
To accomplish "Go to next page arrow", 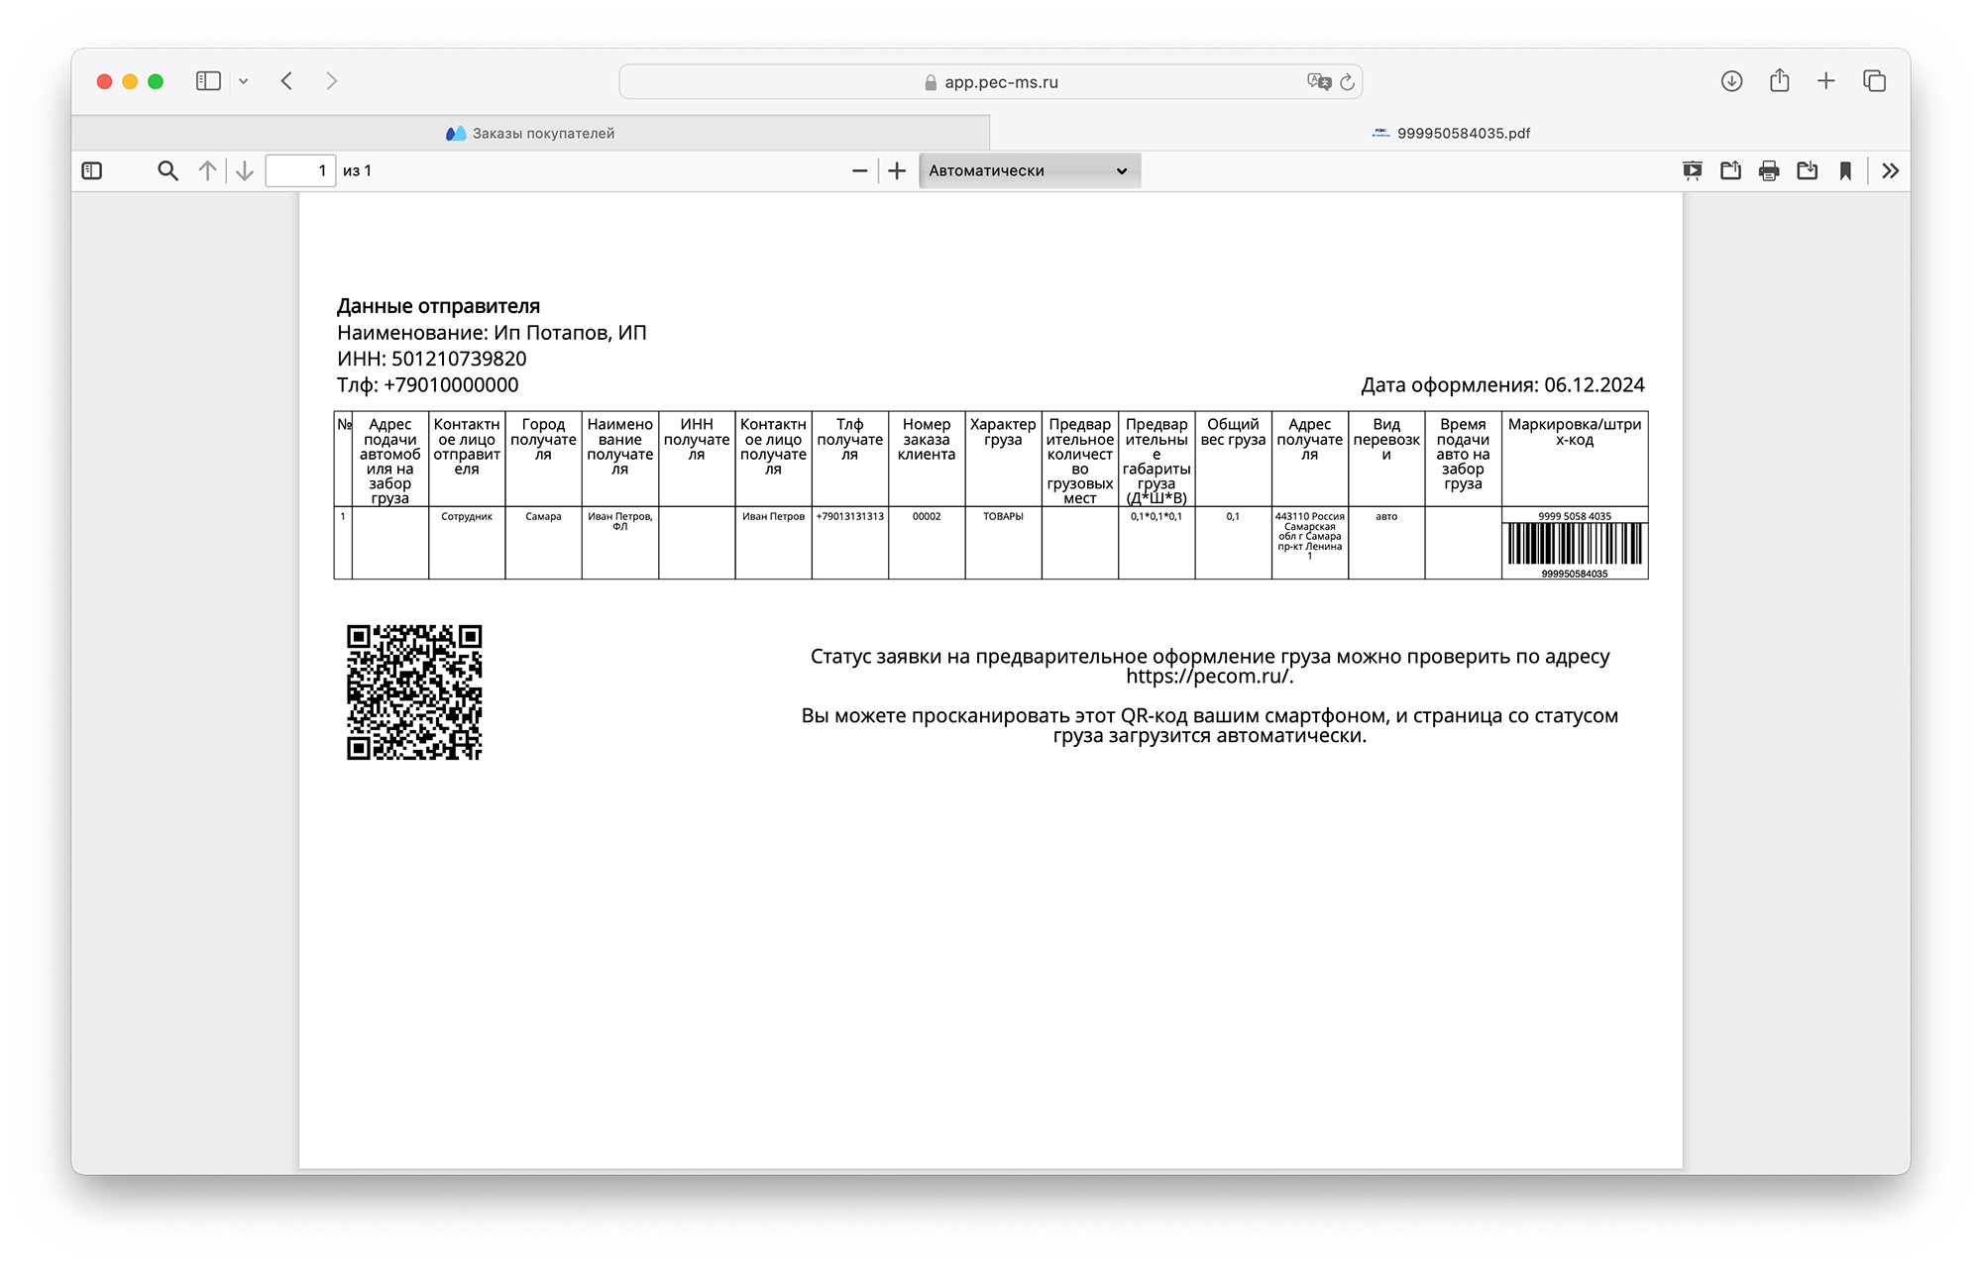I will coord(245,171).
